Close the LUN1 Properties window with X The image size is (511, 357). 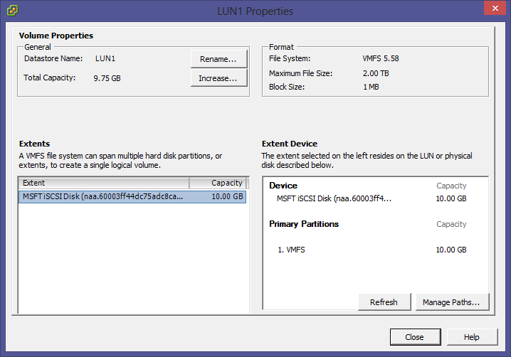[495, 8]
